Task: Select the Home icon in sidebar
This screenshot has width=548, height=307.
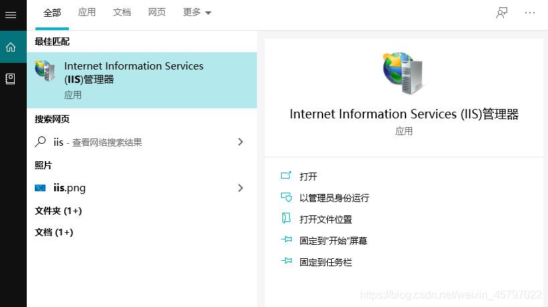Action: [x=11, y=47]
